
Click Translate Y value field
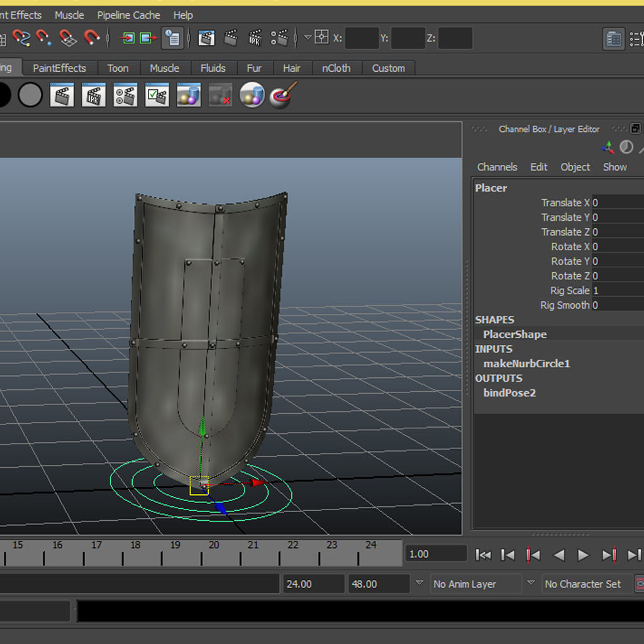click(x=618, y=217)
